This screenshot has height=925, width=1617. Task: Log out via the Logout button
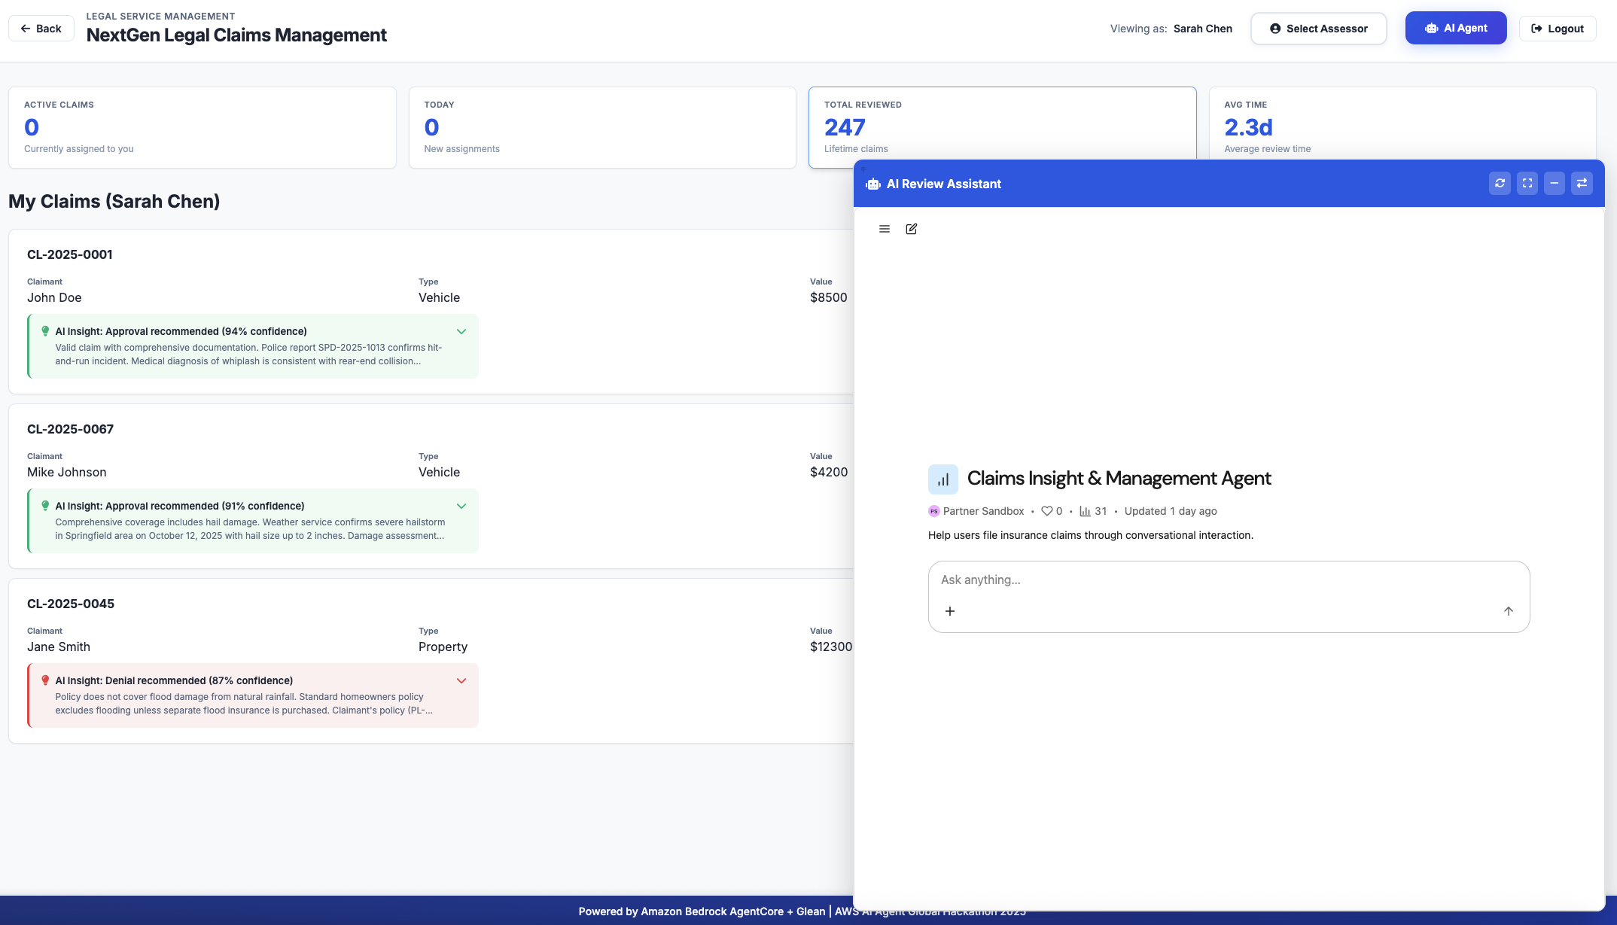pyautogui.click(x=1557, y=29)
